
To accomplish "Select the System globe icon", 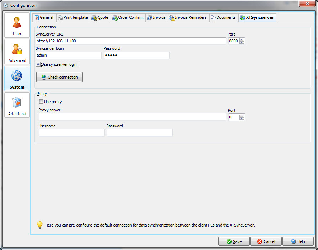I will click(x=17, y=76).
